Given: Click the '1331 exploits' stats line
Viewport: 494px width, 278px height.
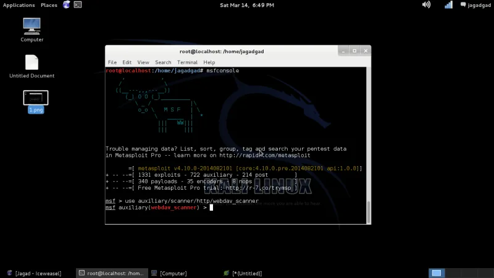Looking at the screenshot, I should tap(201, 175).
